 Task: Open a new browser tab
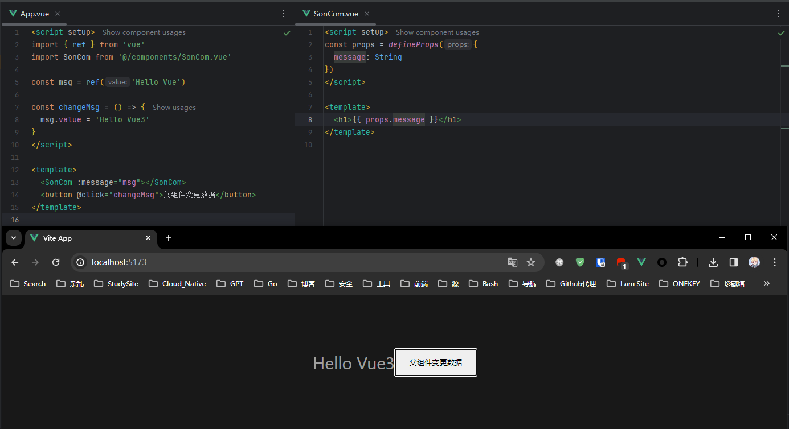click(169, 238)
